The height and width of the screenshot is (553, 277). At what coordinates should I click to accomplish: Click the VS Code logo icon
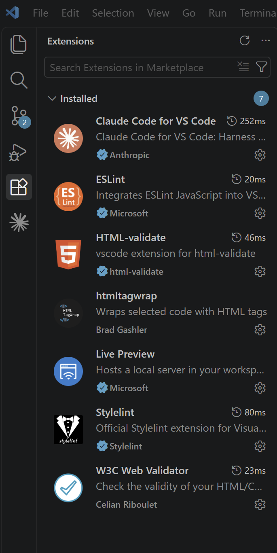12,13
